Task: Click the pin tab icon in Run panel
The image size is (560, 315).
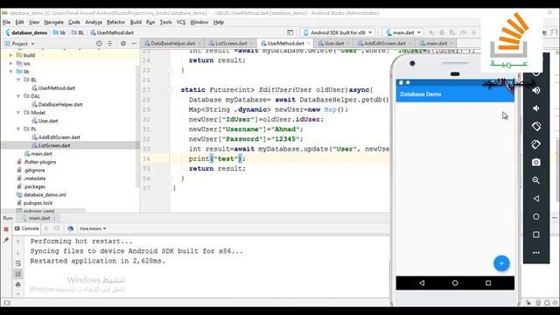Action: pyautogui.click(x=6, y=240)
